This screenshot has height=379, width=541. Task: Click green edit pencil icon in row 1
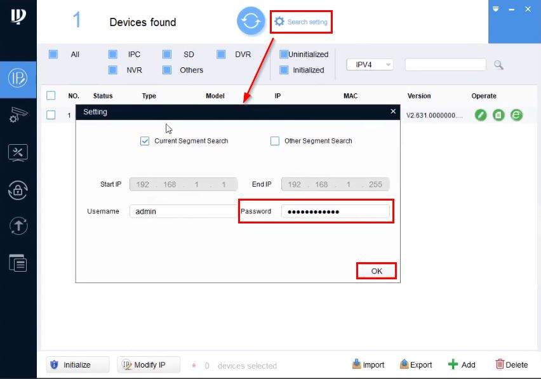[x=481, y=115]
